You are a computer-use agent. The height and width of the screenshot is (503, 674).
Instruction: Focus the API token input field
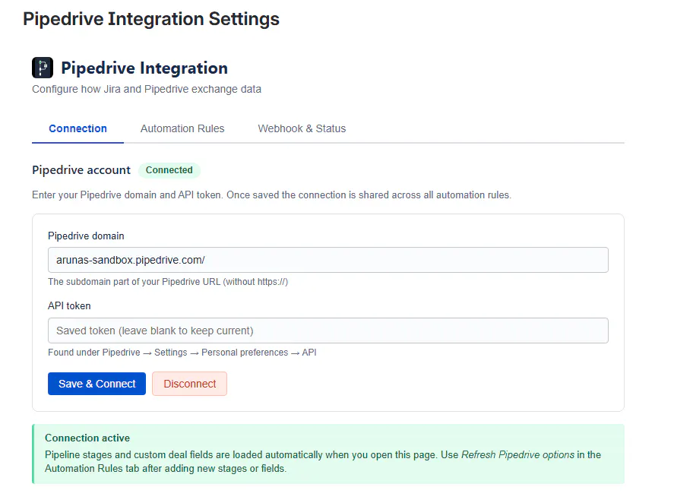click(328, 331)
